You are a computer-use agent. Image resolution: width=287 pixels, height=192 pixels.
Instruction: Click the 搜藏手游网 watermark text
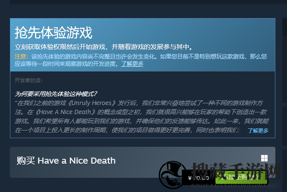(x=236, y=171)
